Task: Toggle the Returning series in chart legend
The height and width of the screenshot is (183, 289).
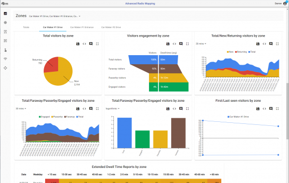Action: [x=241, y=52]
